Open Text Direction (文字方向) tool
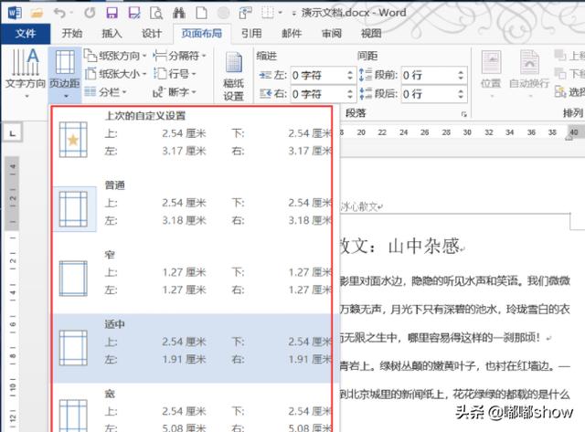This screenshot has height=432, width=585. 26,73
